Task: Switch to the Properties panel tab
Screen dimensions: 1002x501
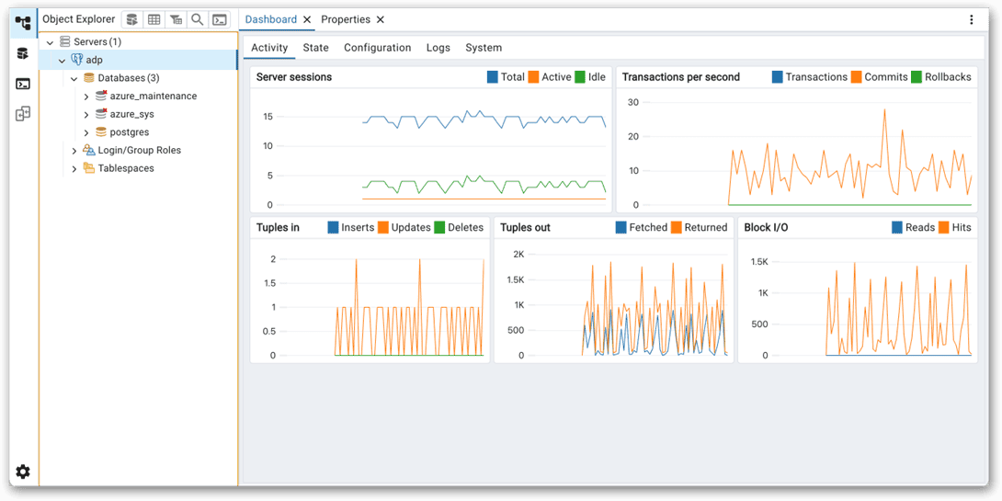Action: (346, 19)
